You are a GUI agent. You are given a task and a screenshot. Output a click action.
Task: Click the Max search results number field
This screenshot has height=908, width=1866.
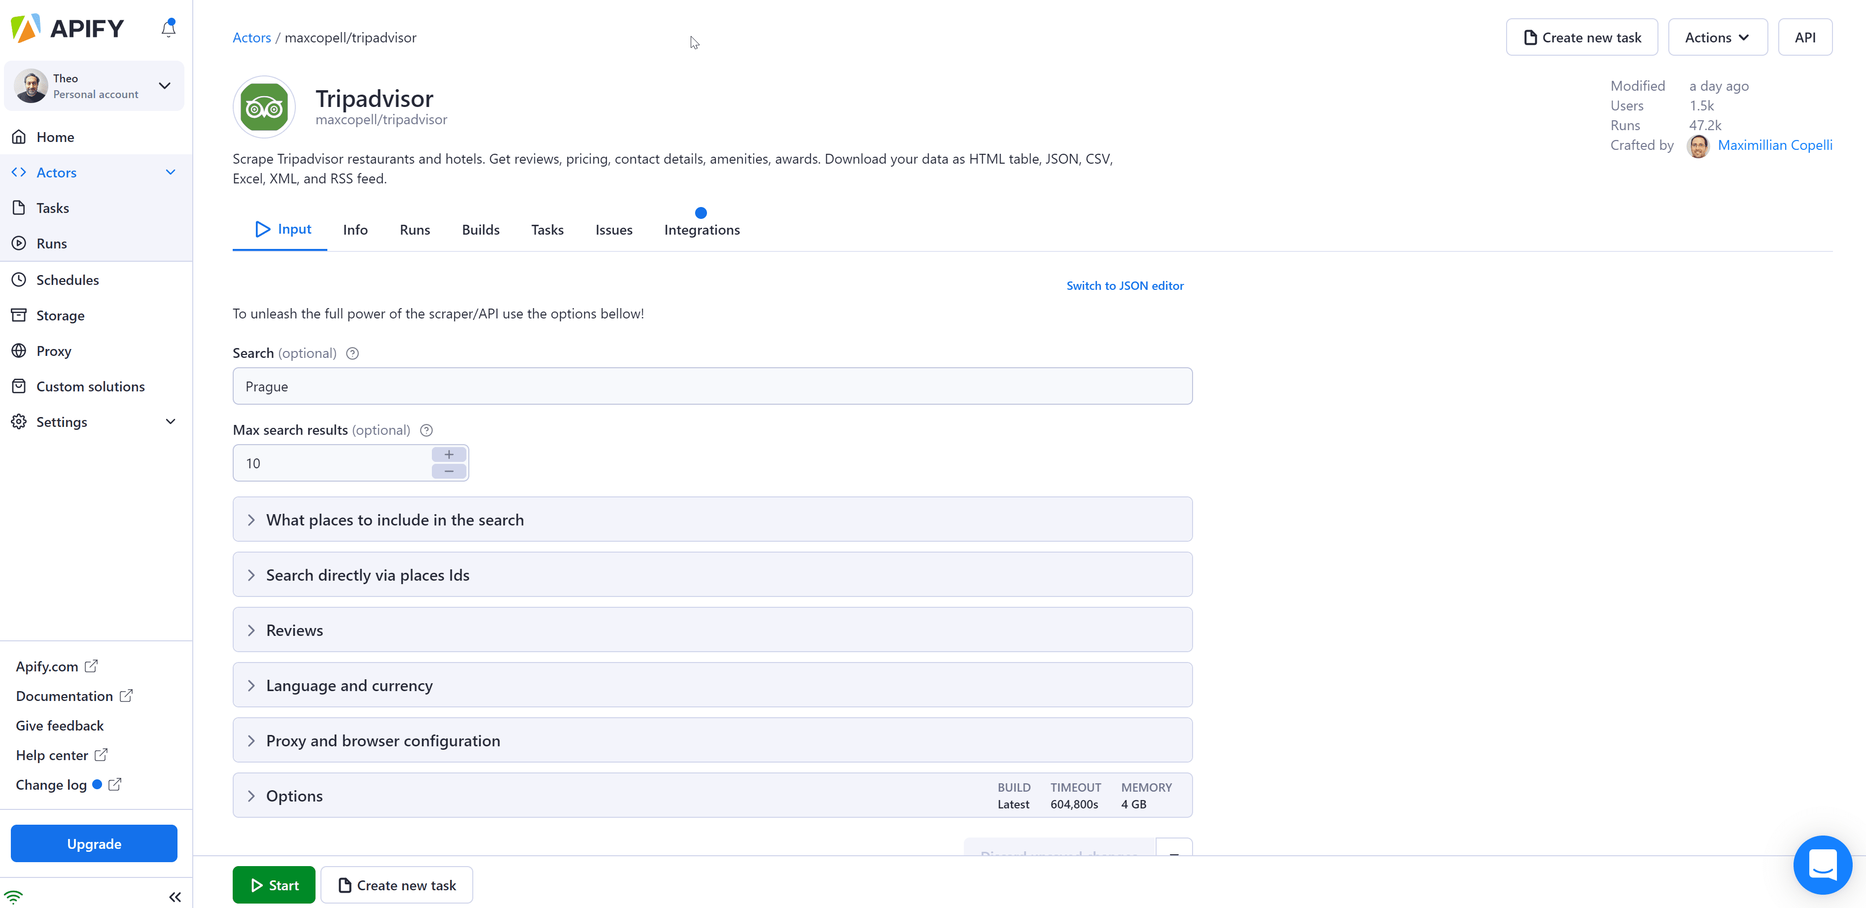[332, 463]
